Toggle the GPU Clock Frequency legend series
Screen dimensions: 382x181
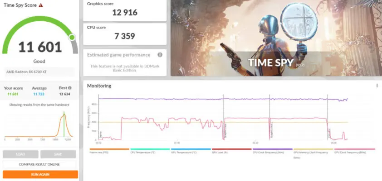(x=354, y=151)
